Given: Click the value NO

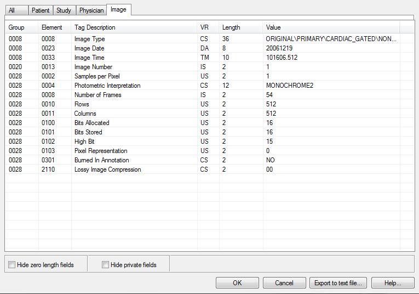Looking at the screenshot, I should point(271,160).
